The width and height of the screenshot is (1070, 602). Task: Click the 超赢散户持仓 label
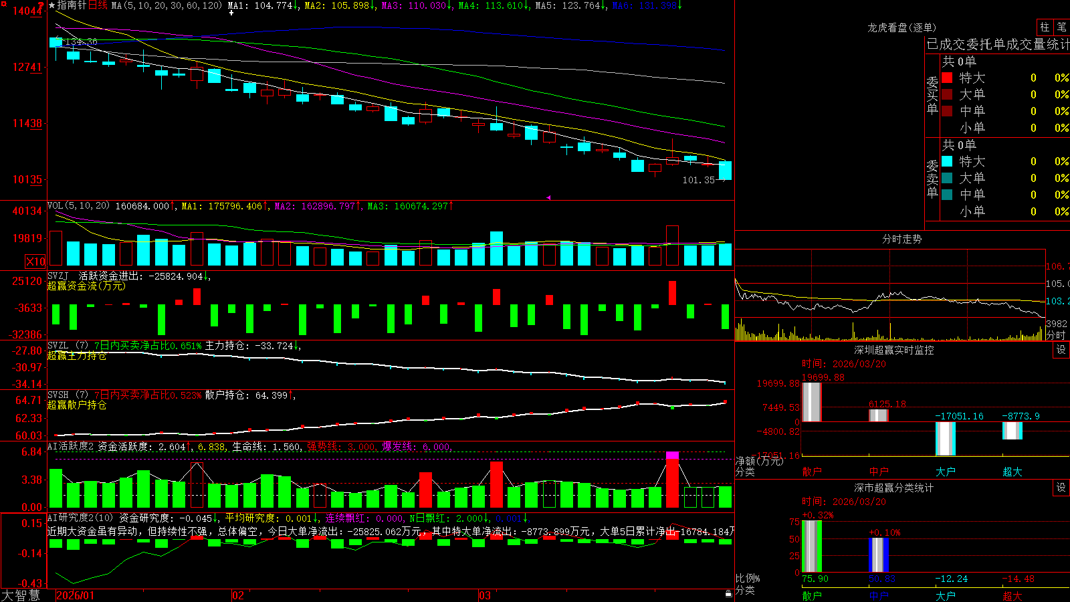[76, 405]
